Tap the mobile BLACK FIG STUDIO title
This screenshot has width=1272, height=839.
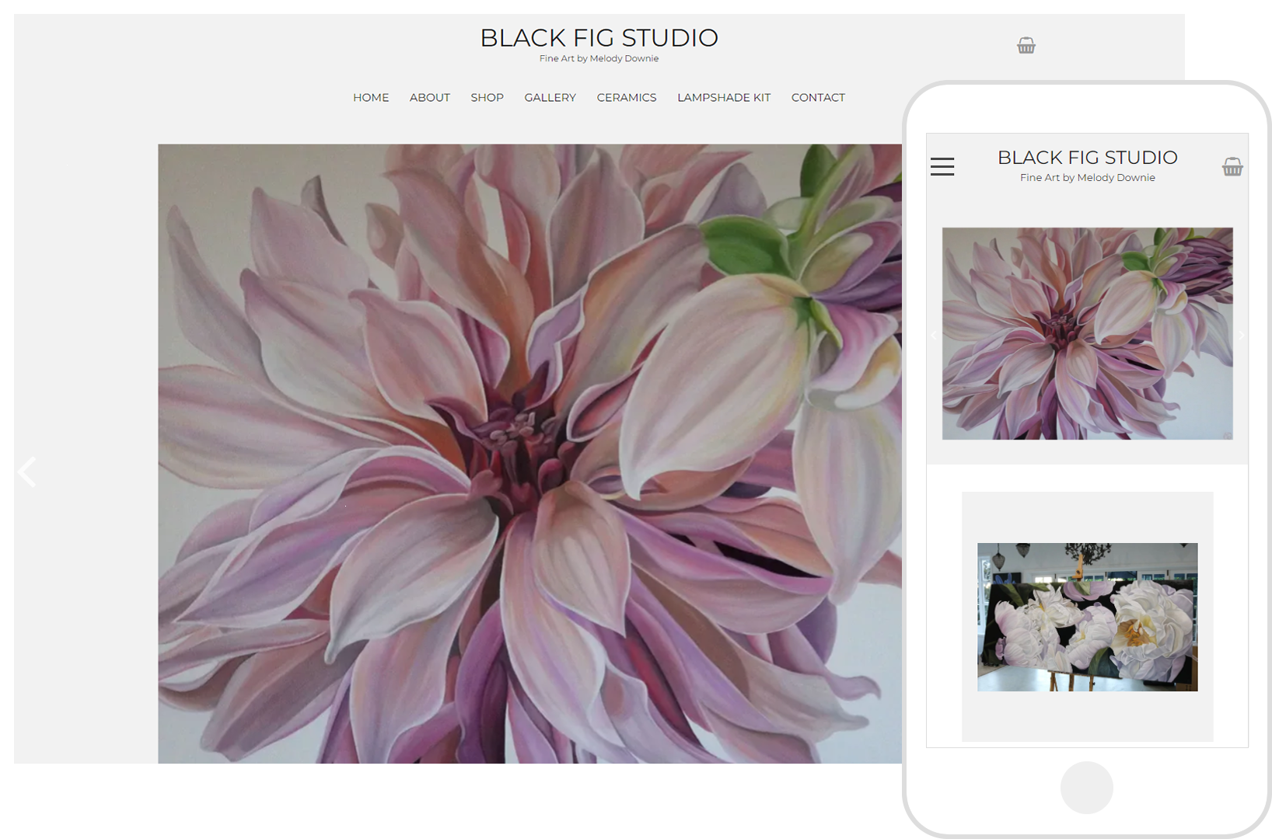[1087, 158]
